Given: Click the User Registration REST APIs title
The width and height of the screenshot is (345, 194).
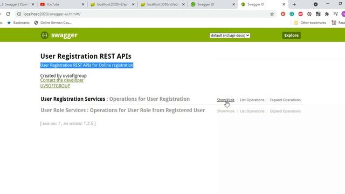Looking at the screenshot, I should [86, 56].
